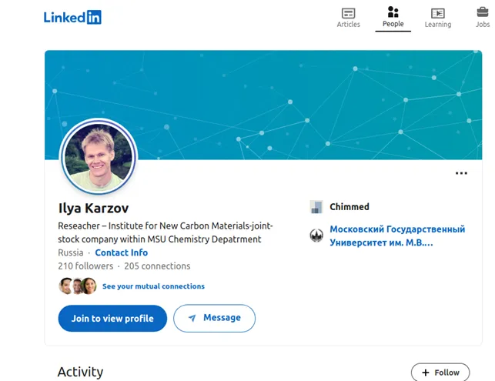The height and width of the screenshot is (381, 495).
Task: Click the paper plane Message icon
Action: coord(192,318)
